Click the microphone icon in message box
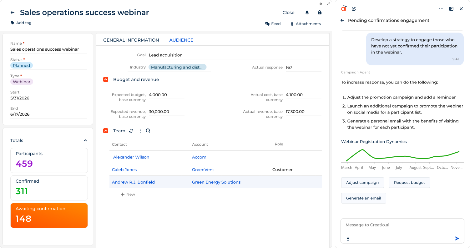This screenshot has height=248, width=470. (x=348, y=239)
